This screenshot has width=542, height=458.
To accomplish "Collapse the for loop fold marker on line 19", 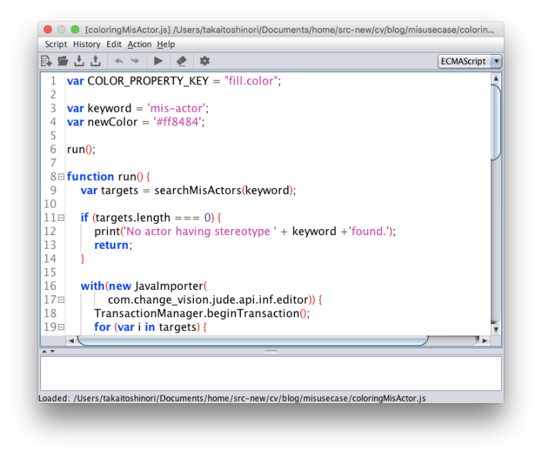I will click(61, 327).
